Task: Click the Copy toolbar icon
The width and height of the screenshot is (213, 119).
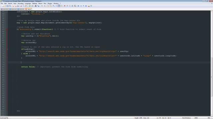Action: click(24, 6)
